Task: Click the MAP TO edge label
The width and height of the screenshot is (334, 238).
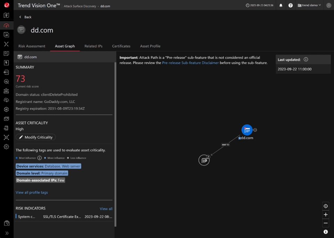Action: pyautogui.click(x=226, y=145)
